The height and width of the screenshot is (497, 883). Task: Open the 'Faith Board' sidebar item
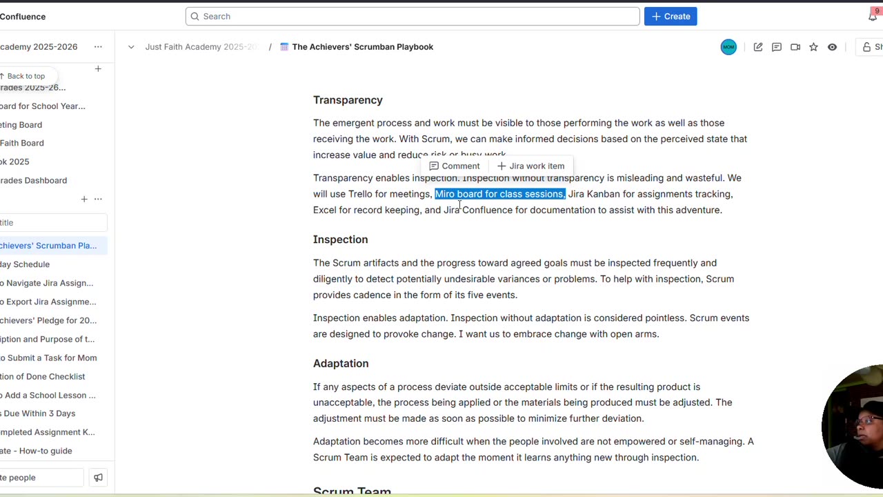coord(22,143)
